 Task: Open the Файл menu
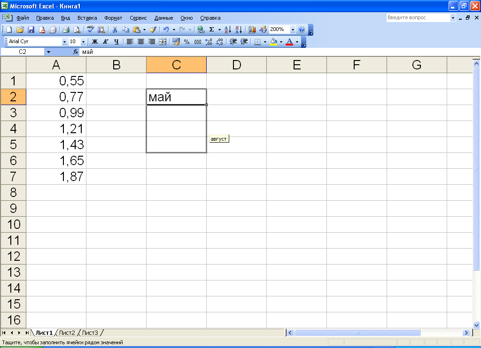pos(23,18)
